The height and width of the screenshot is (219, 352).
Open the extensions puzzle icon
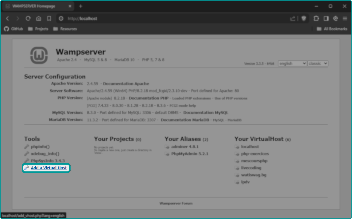coord(316,18)
